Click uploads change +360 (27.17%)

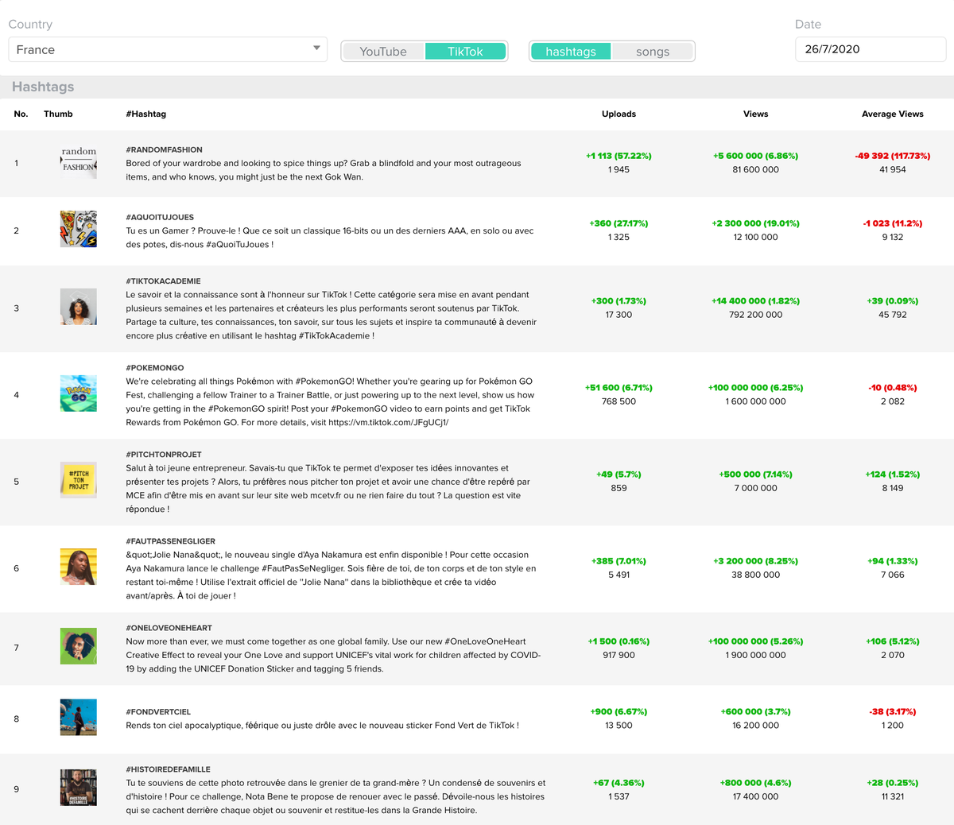[619, 223]
